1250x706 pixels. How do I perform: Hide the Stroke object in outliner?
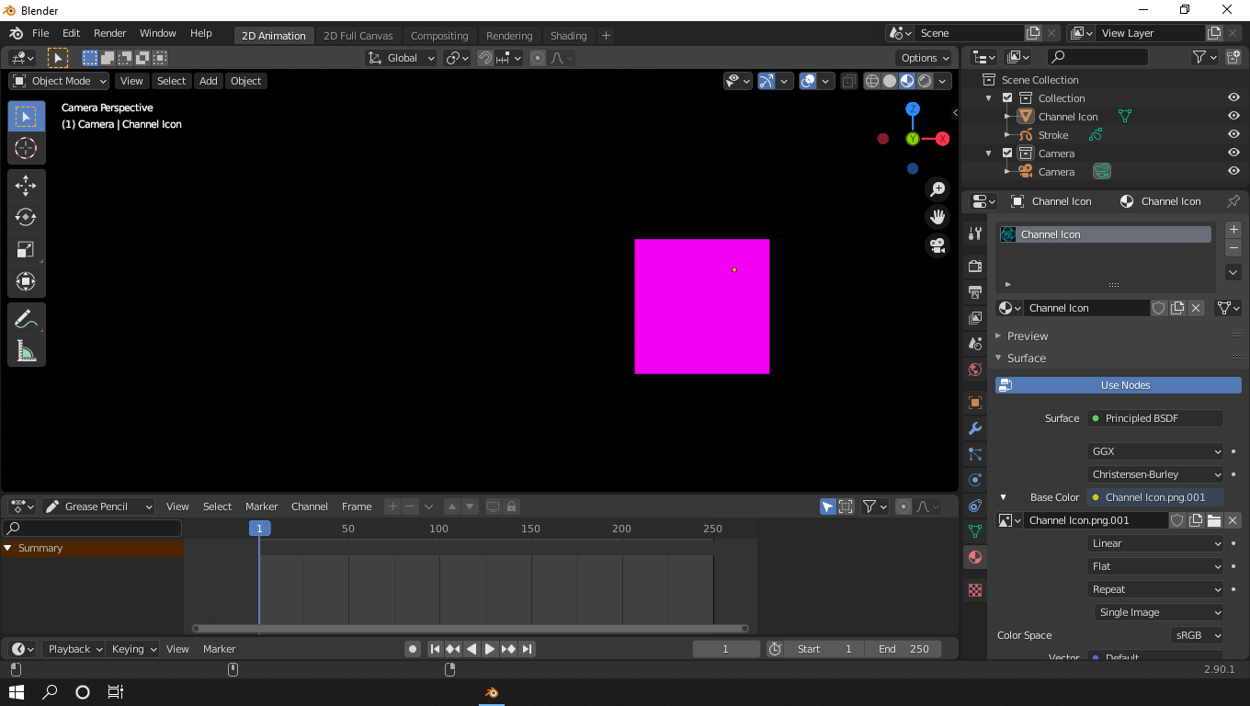click(1233, 135)
